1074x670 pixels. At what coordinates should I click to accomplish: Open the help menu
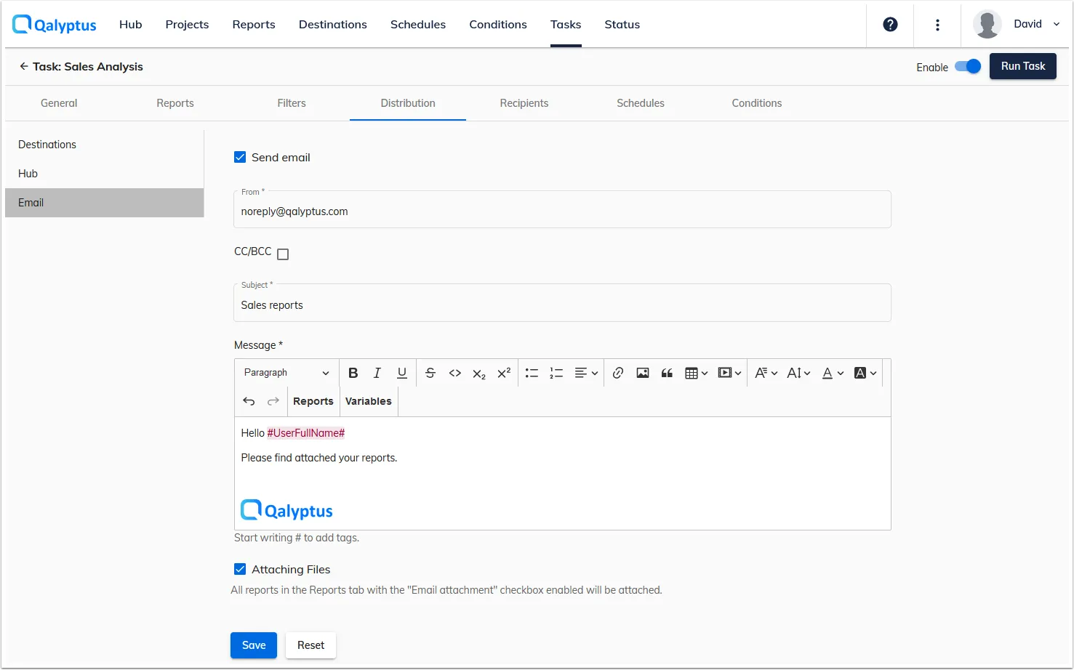889,24
